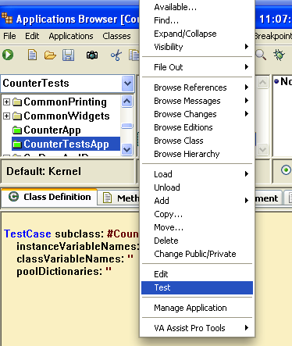Click the New document toolbar icon
Image resolution: width=292 pixels, height=346 pixels.
coord(32,55)
